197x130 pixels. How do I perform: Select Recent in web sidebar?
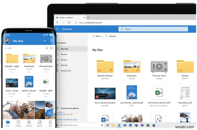72,54
